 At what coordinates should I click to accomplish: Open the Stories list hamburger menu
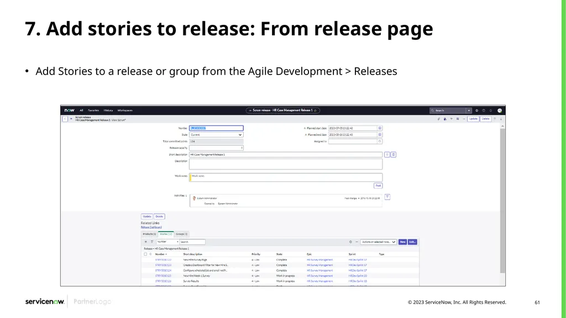(x=146, y=242)
